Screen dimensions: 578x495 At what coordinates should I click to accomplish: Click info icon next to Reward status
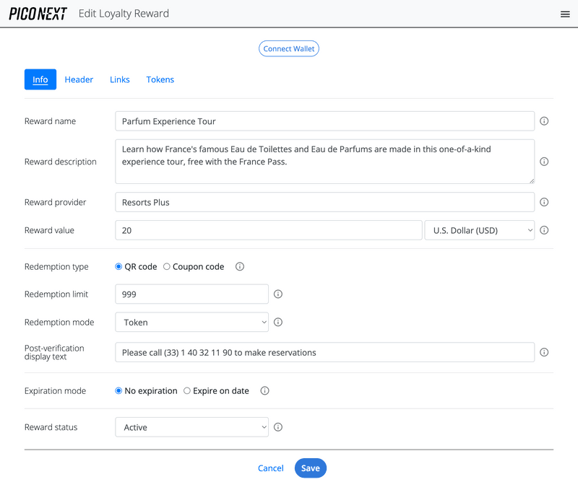[278, 427]
